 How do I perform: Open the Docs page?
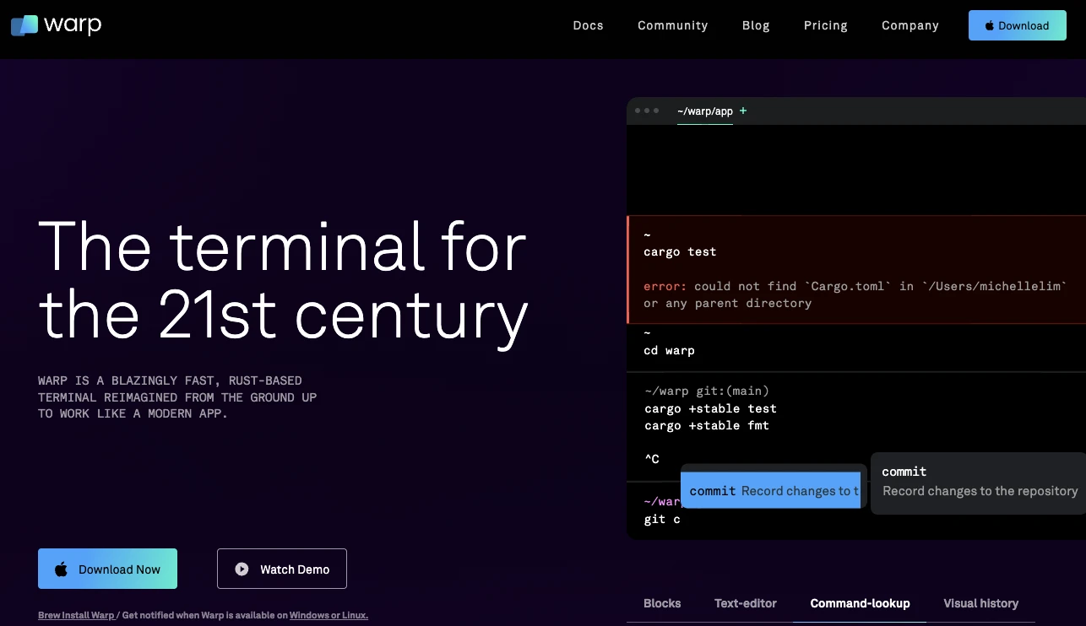pyautogui.click(x=588, y=25)
